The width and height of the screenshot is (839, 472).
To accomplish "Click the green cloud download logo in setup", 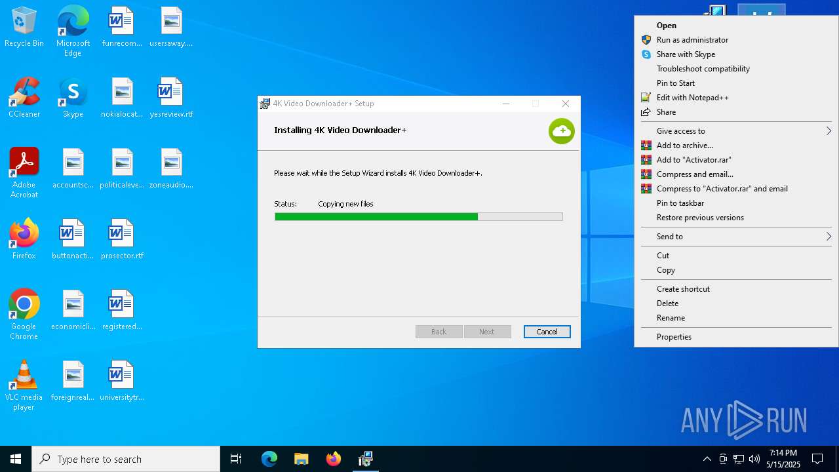I will tap(561, 131).
